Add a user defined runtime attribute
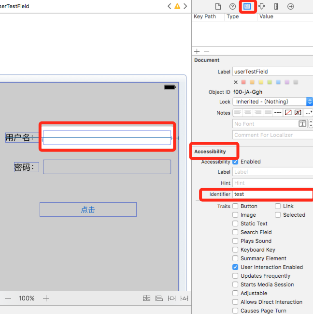The height and width of the screenshot is (314, 313). 197,51
